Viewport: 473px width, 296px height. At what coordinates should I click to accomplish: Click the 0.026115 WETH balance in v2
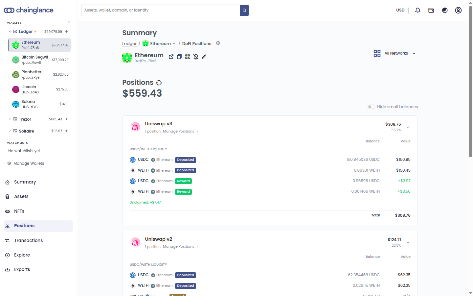[x=366, y=285]
